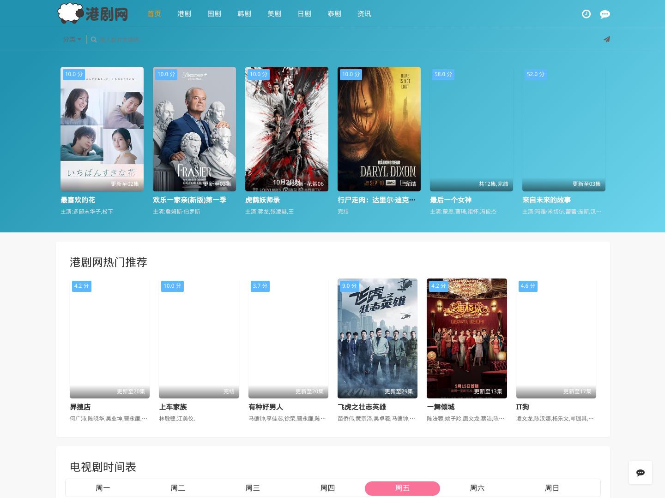Click cast text 主演:詹姆斯·伯罗斯
The height and width of the screenshot is (498, 665).
176,212
